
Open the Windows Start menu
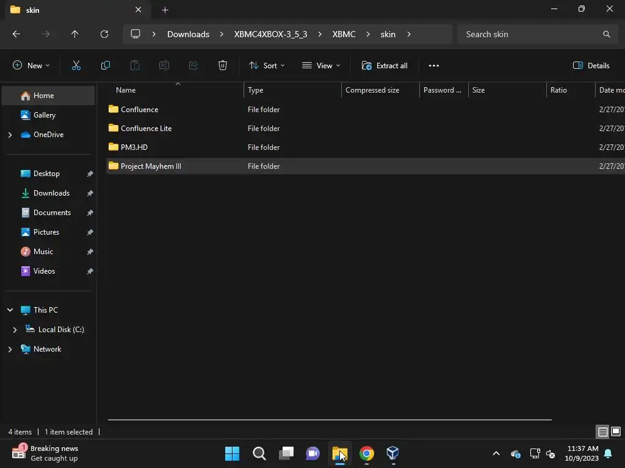232,453
